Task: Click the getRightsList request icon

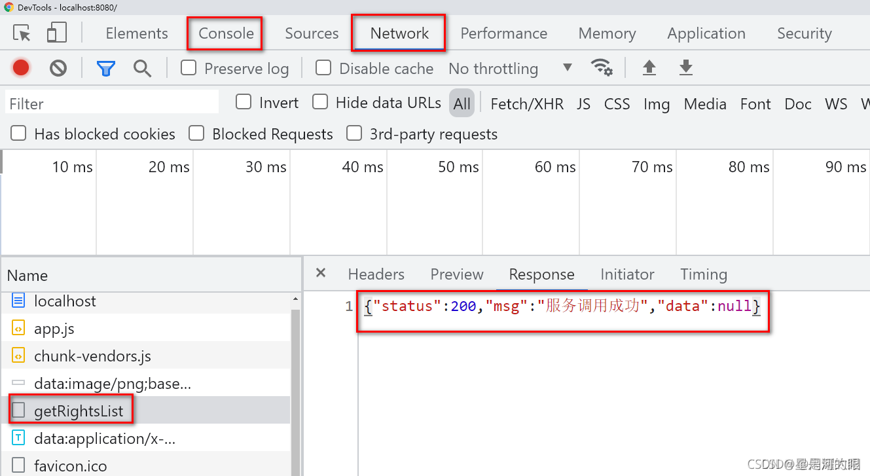Action: pyautogui.click(x=18, y=411)
